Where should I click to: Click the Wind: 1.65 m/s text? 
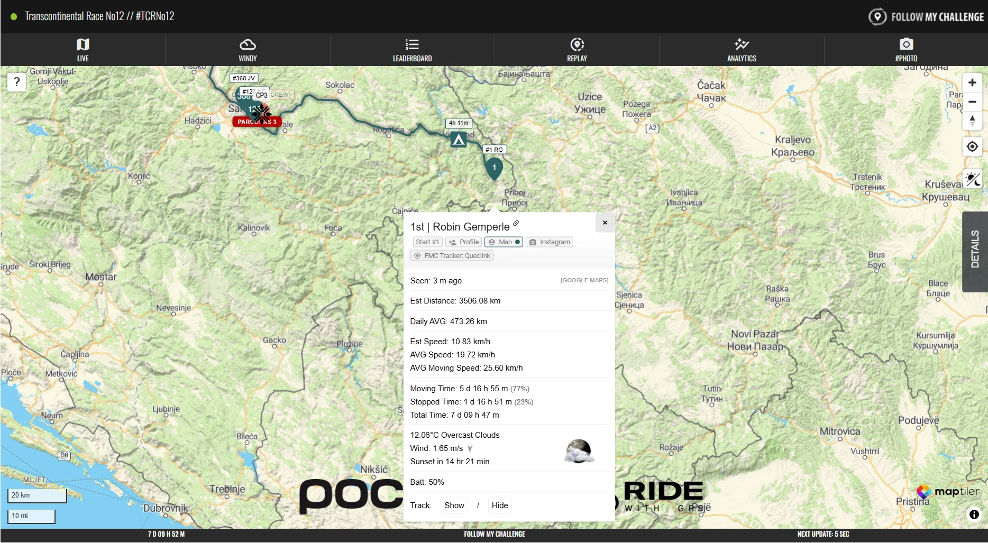click(436, 448)
